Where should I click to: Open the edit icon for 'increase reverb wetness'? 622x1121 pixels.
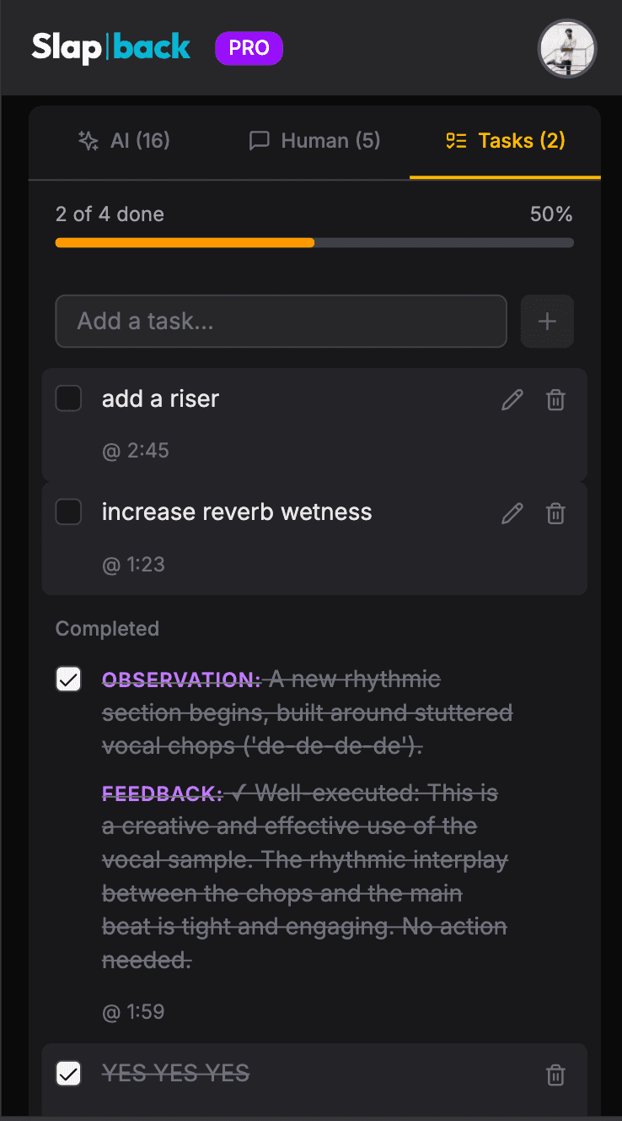click(512, 512)
